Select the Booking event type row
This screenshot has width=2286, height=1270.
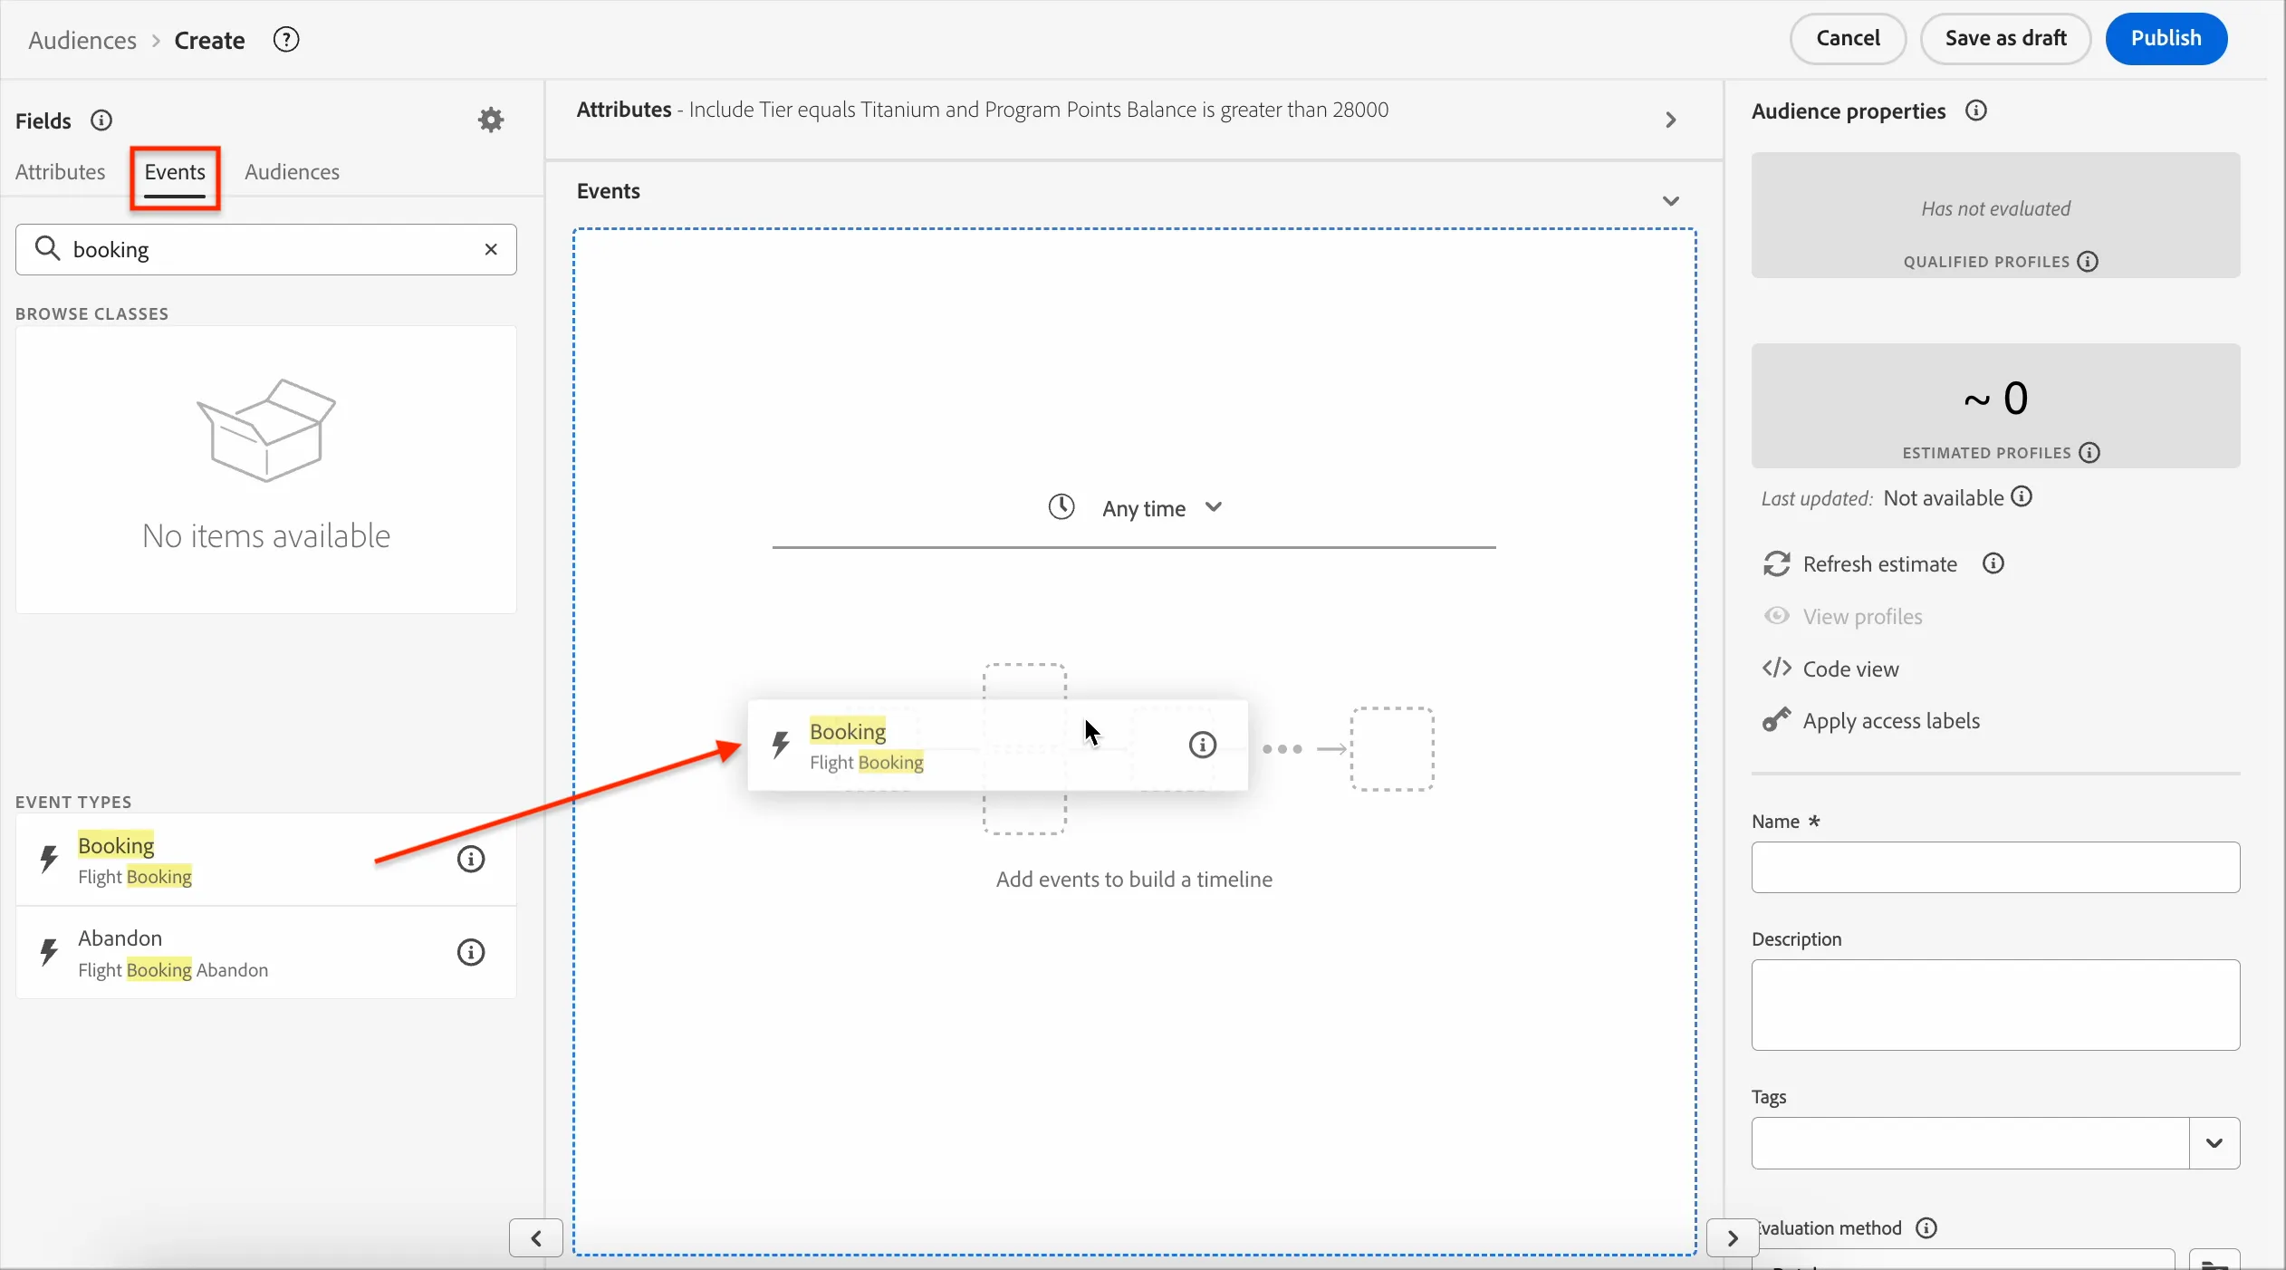(x=266, y=860)
